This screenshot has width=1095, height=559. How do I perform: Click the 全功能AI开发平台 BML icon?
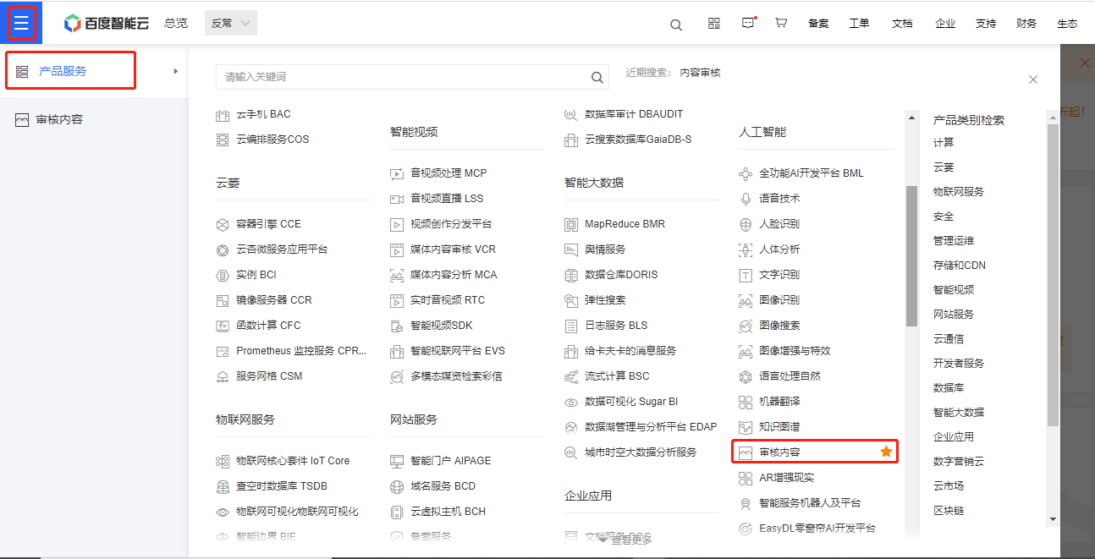pyautogui.click(x=746, y=173)
